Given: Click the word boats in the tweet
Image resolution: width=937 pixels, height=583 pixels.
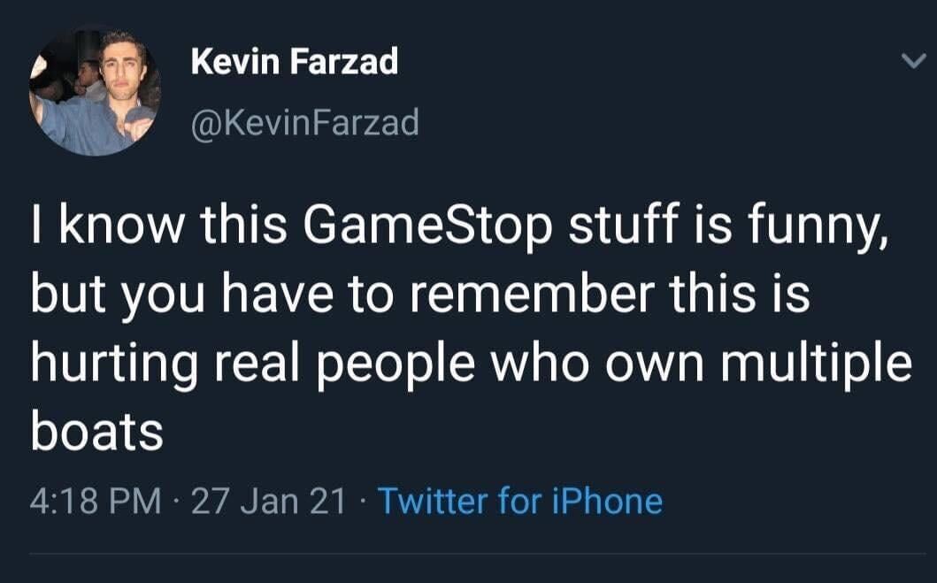Looking at the screenshot, I should tap(97, 432).
